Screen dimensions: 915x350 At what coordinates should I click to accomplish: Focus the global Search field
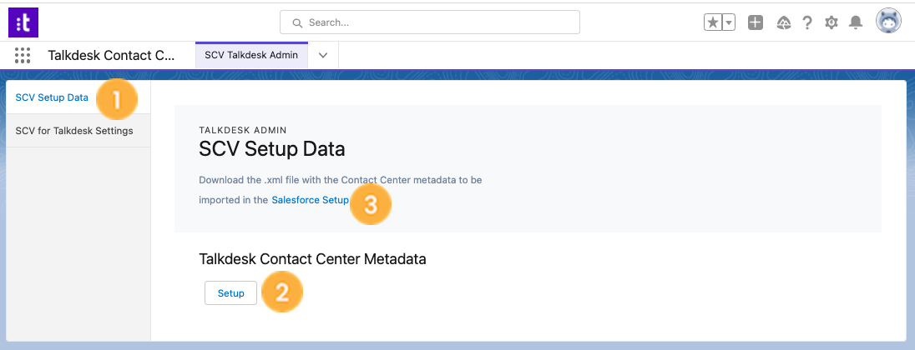[430, 22]
